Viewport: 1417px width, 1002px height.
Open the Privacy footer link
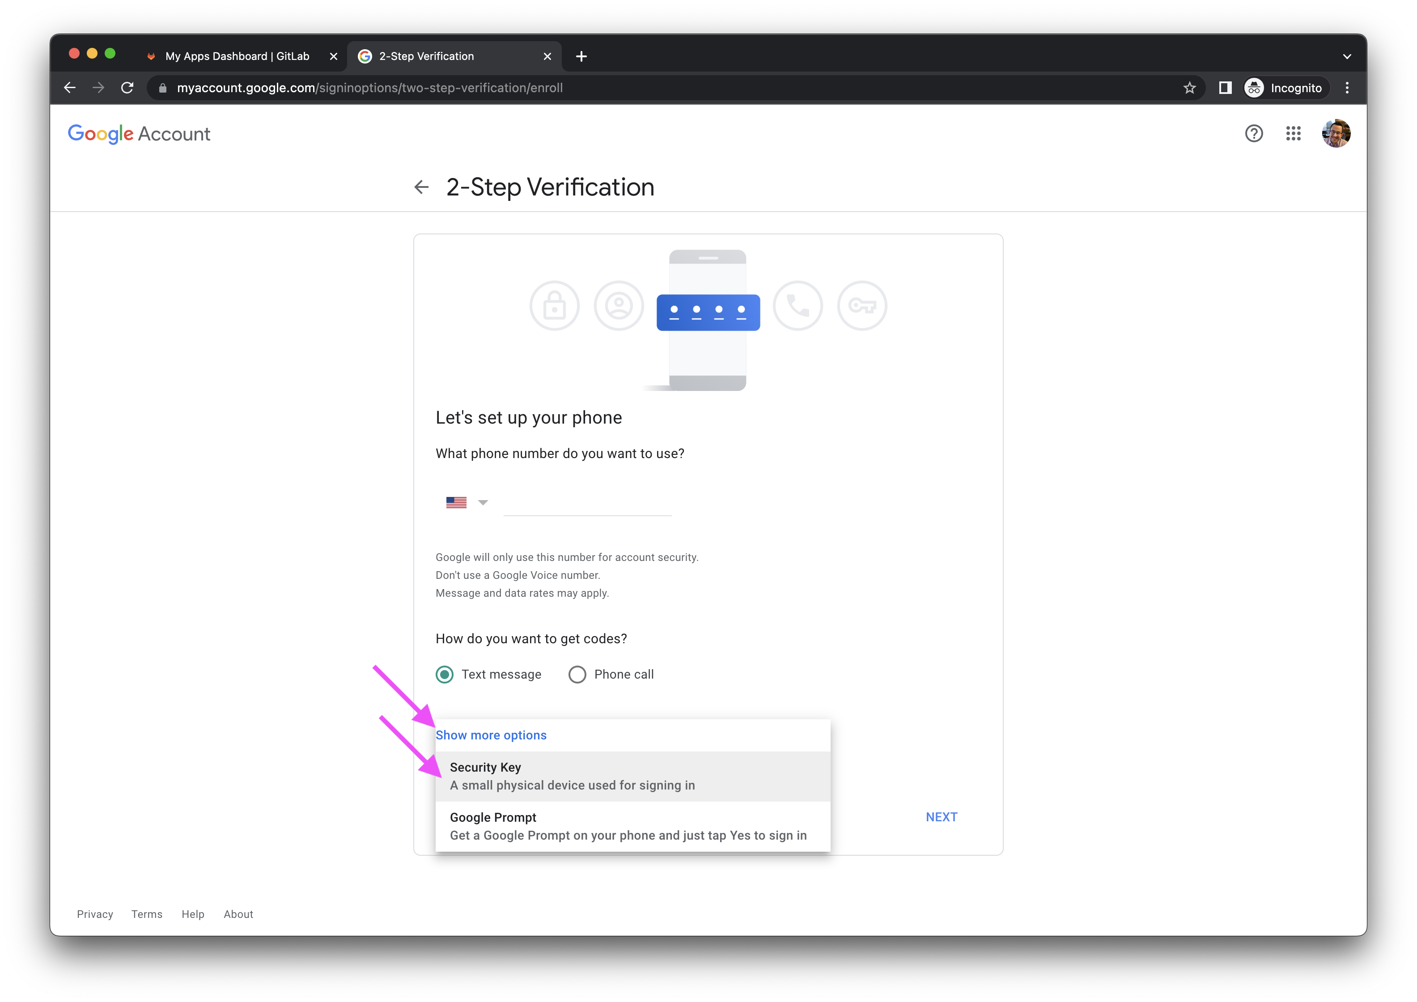point(95,914)
